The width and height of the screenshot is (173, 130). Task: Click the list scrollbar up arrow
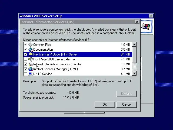[134, 44]
